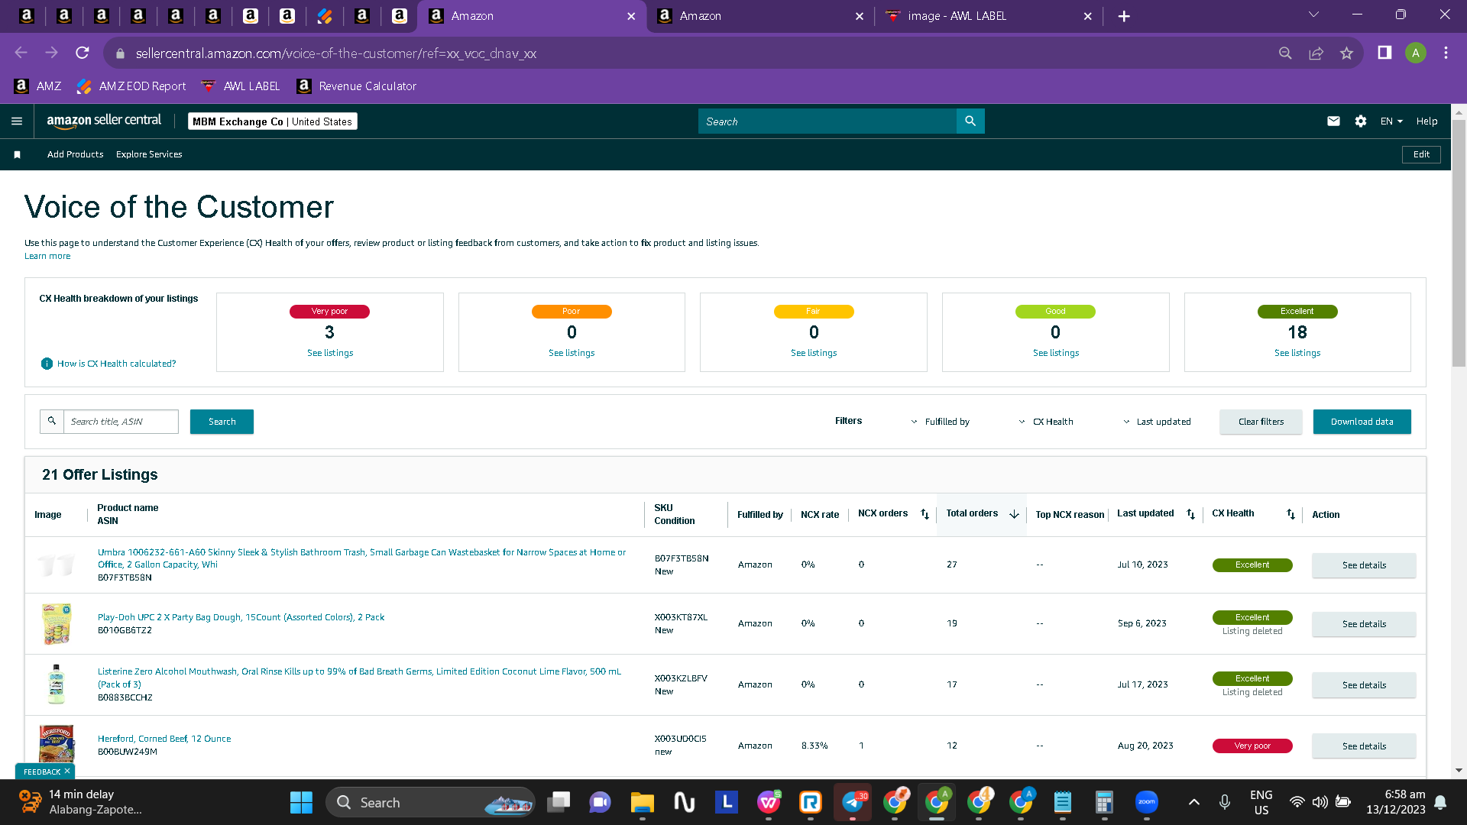Click See details for the Umbra trash can
Viewport: 1467px width, 825px height.
1364,565
